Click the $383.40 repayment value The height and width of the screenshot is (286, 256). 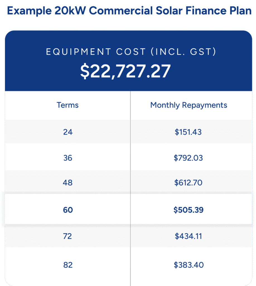(188, 264)
